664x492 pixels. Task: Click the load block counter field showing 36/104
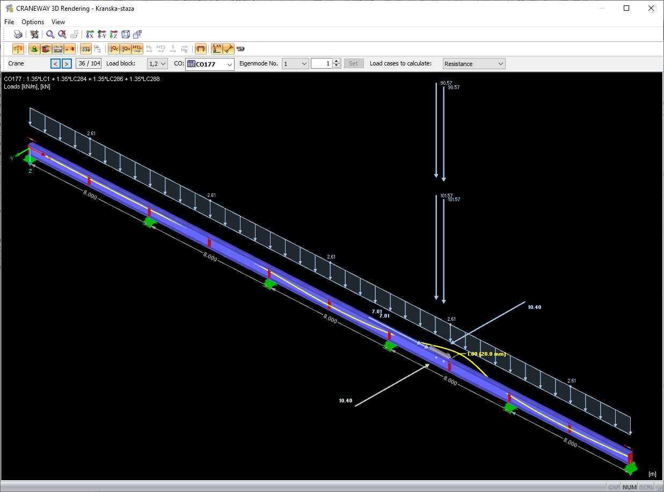point(88,63)
